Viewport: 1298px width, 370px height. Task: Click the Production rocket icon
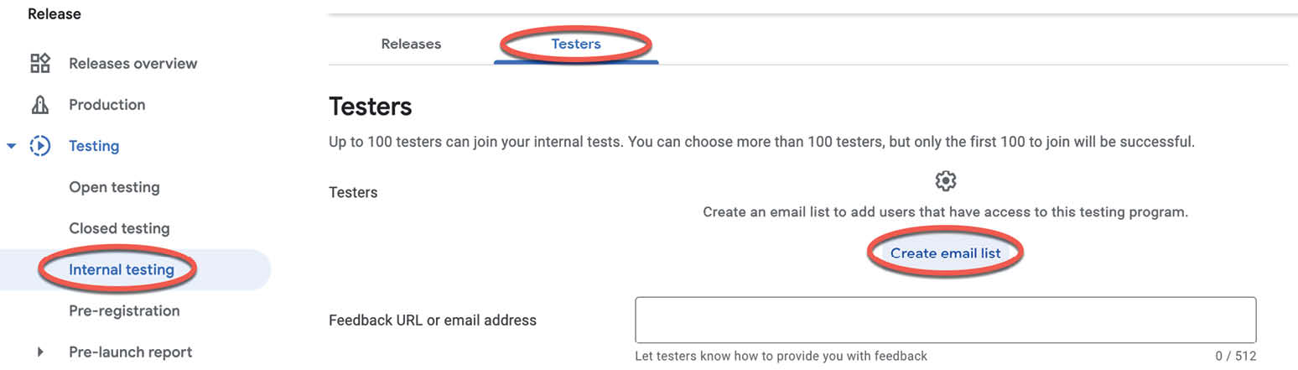[x=40, y=105]
